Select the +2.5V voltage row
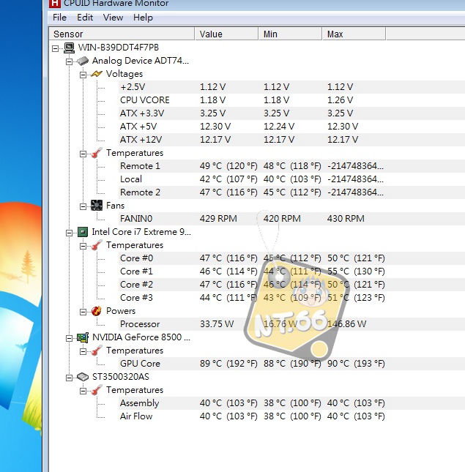The width and height of the screenshot is (465, 472). tap(291, 87)
